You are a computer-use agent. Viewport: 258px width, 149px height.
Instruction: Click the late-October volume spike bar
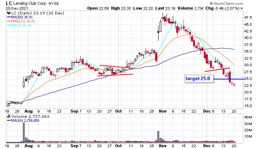158,137
